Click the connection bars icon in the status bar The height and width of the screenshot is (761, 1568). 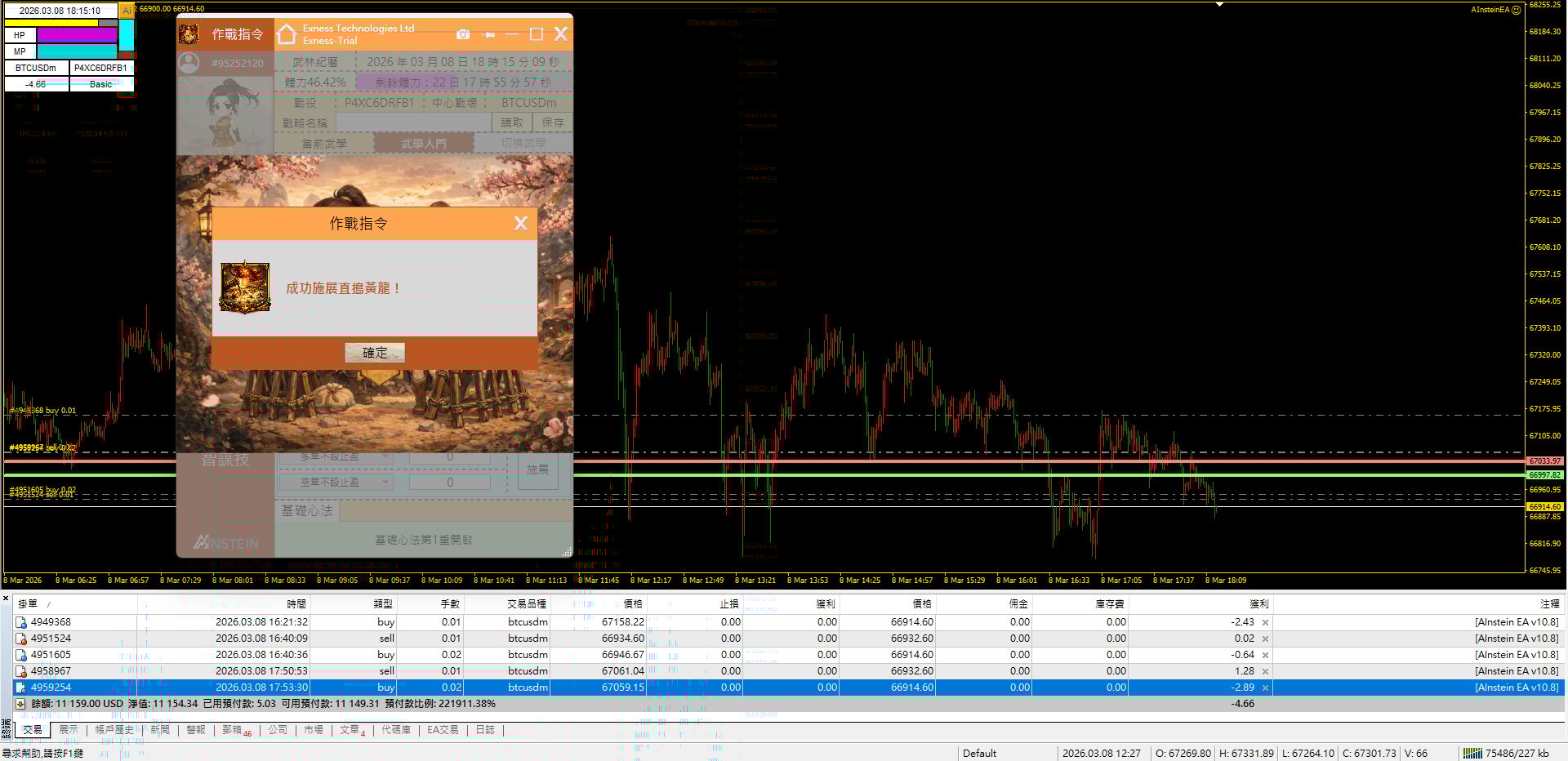1472,753
